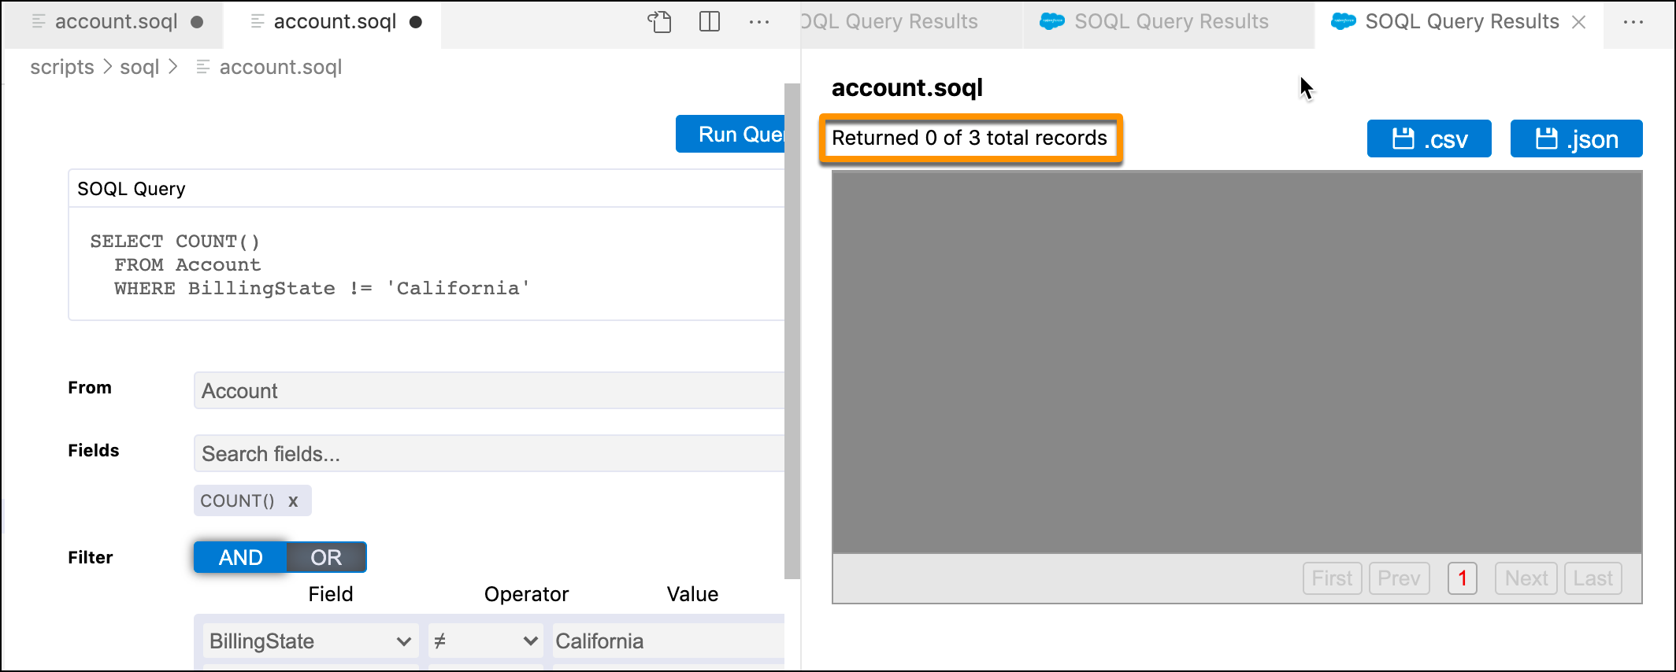Screen dimensions: 1676x672
Task: Close the active SOQL Query Results tab
Action: coord(1579,22)
